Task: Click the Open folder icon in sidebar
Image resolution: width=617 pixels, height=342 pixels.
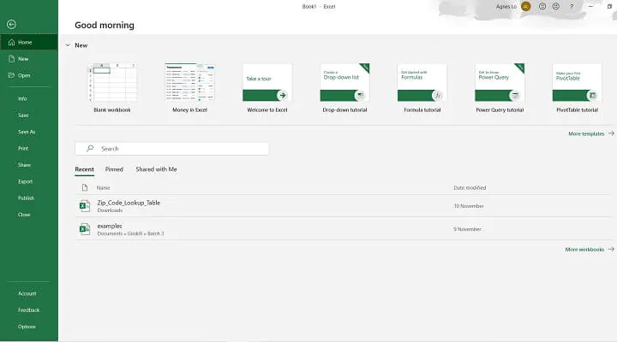Action: (11, 75)
